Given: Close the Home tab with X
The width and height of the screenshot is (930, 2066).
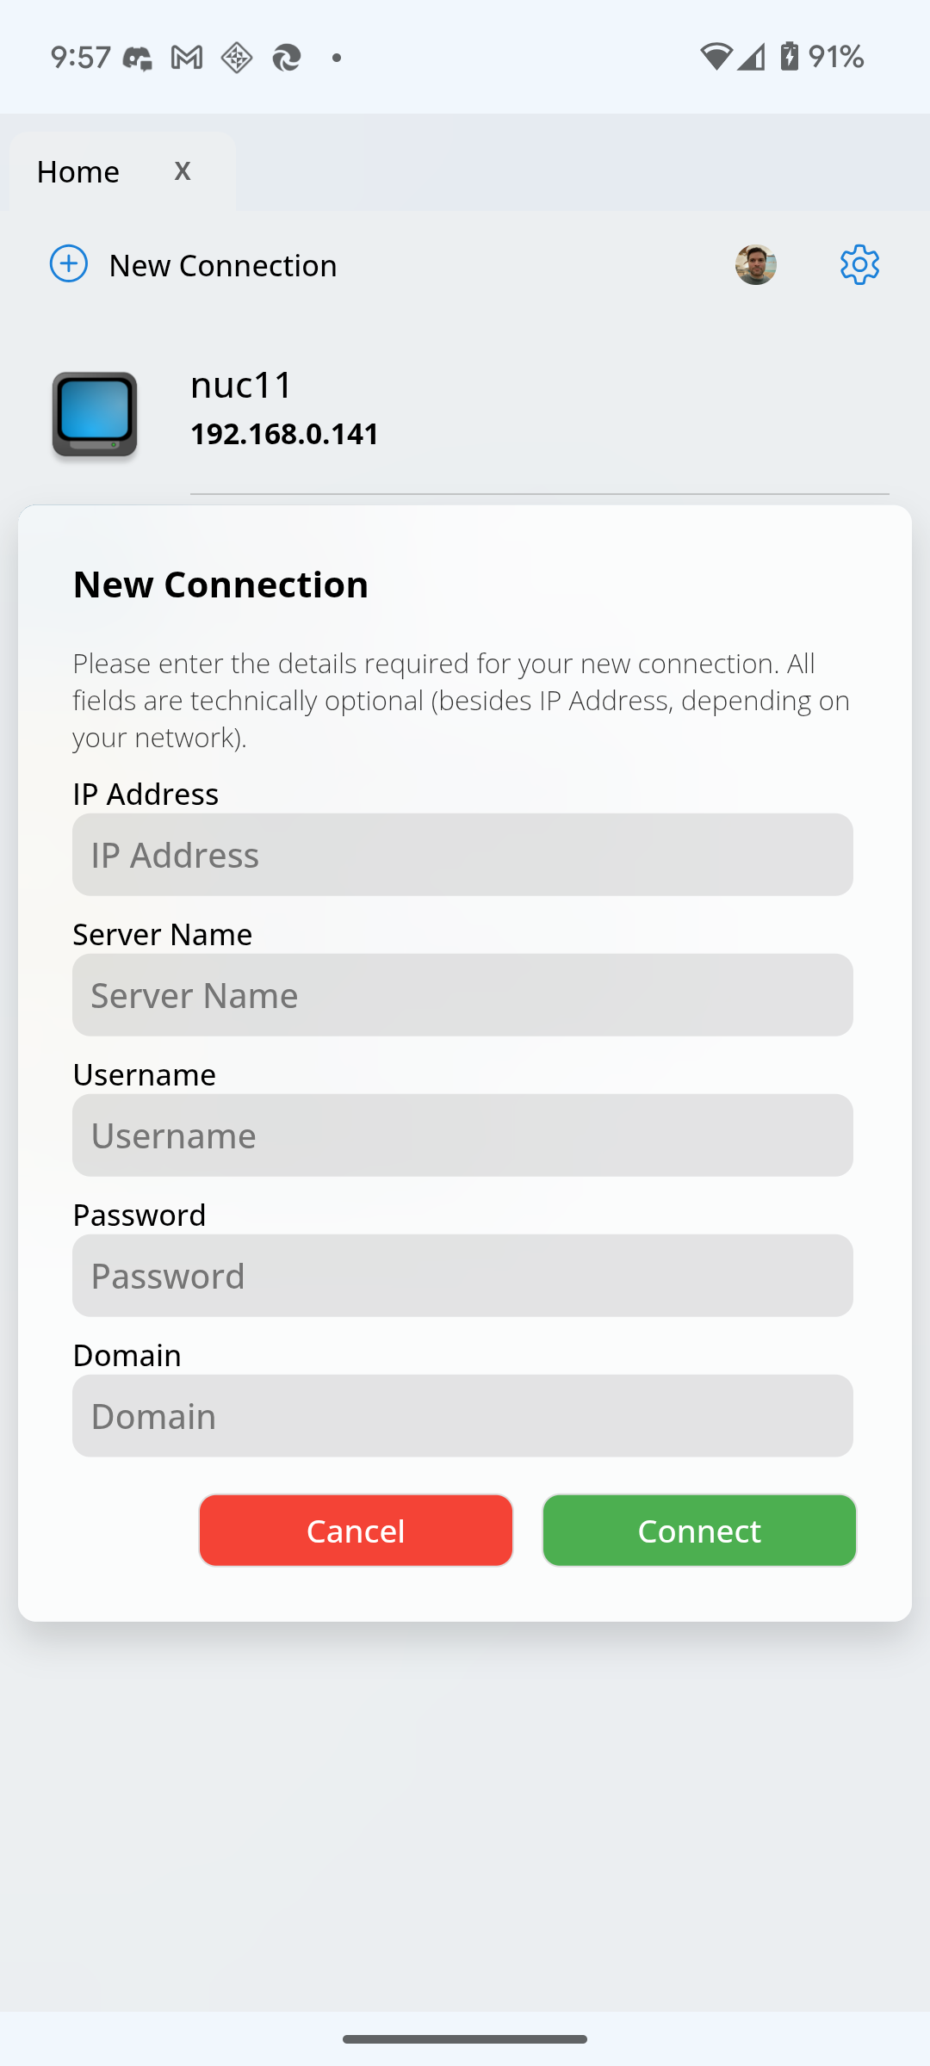Looking at the screenshot, I should click(x=183, y=170).
